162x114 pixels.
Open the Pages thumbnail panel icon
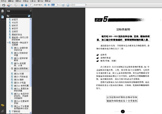3,11
